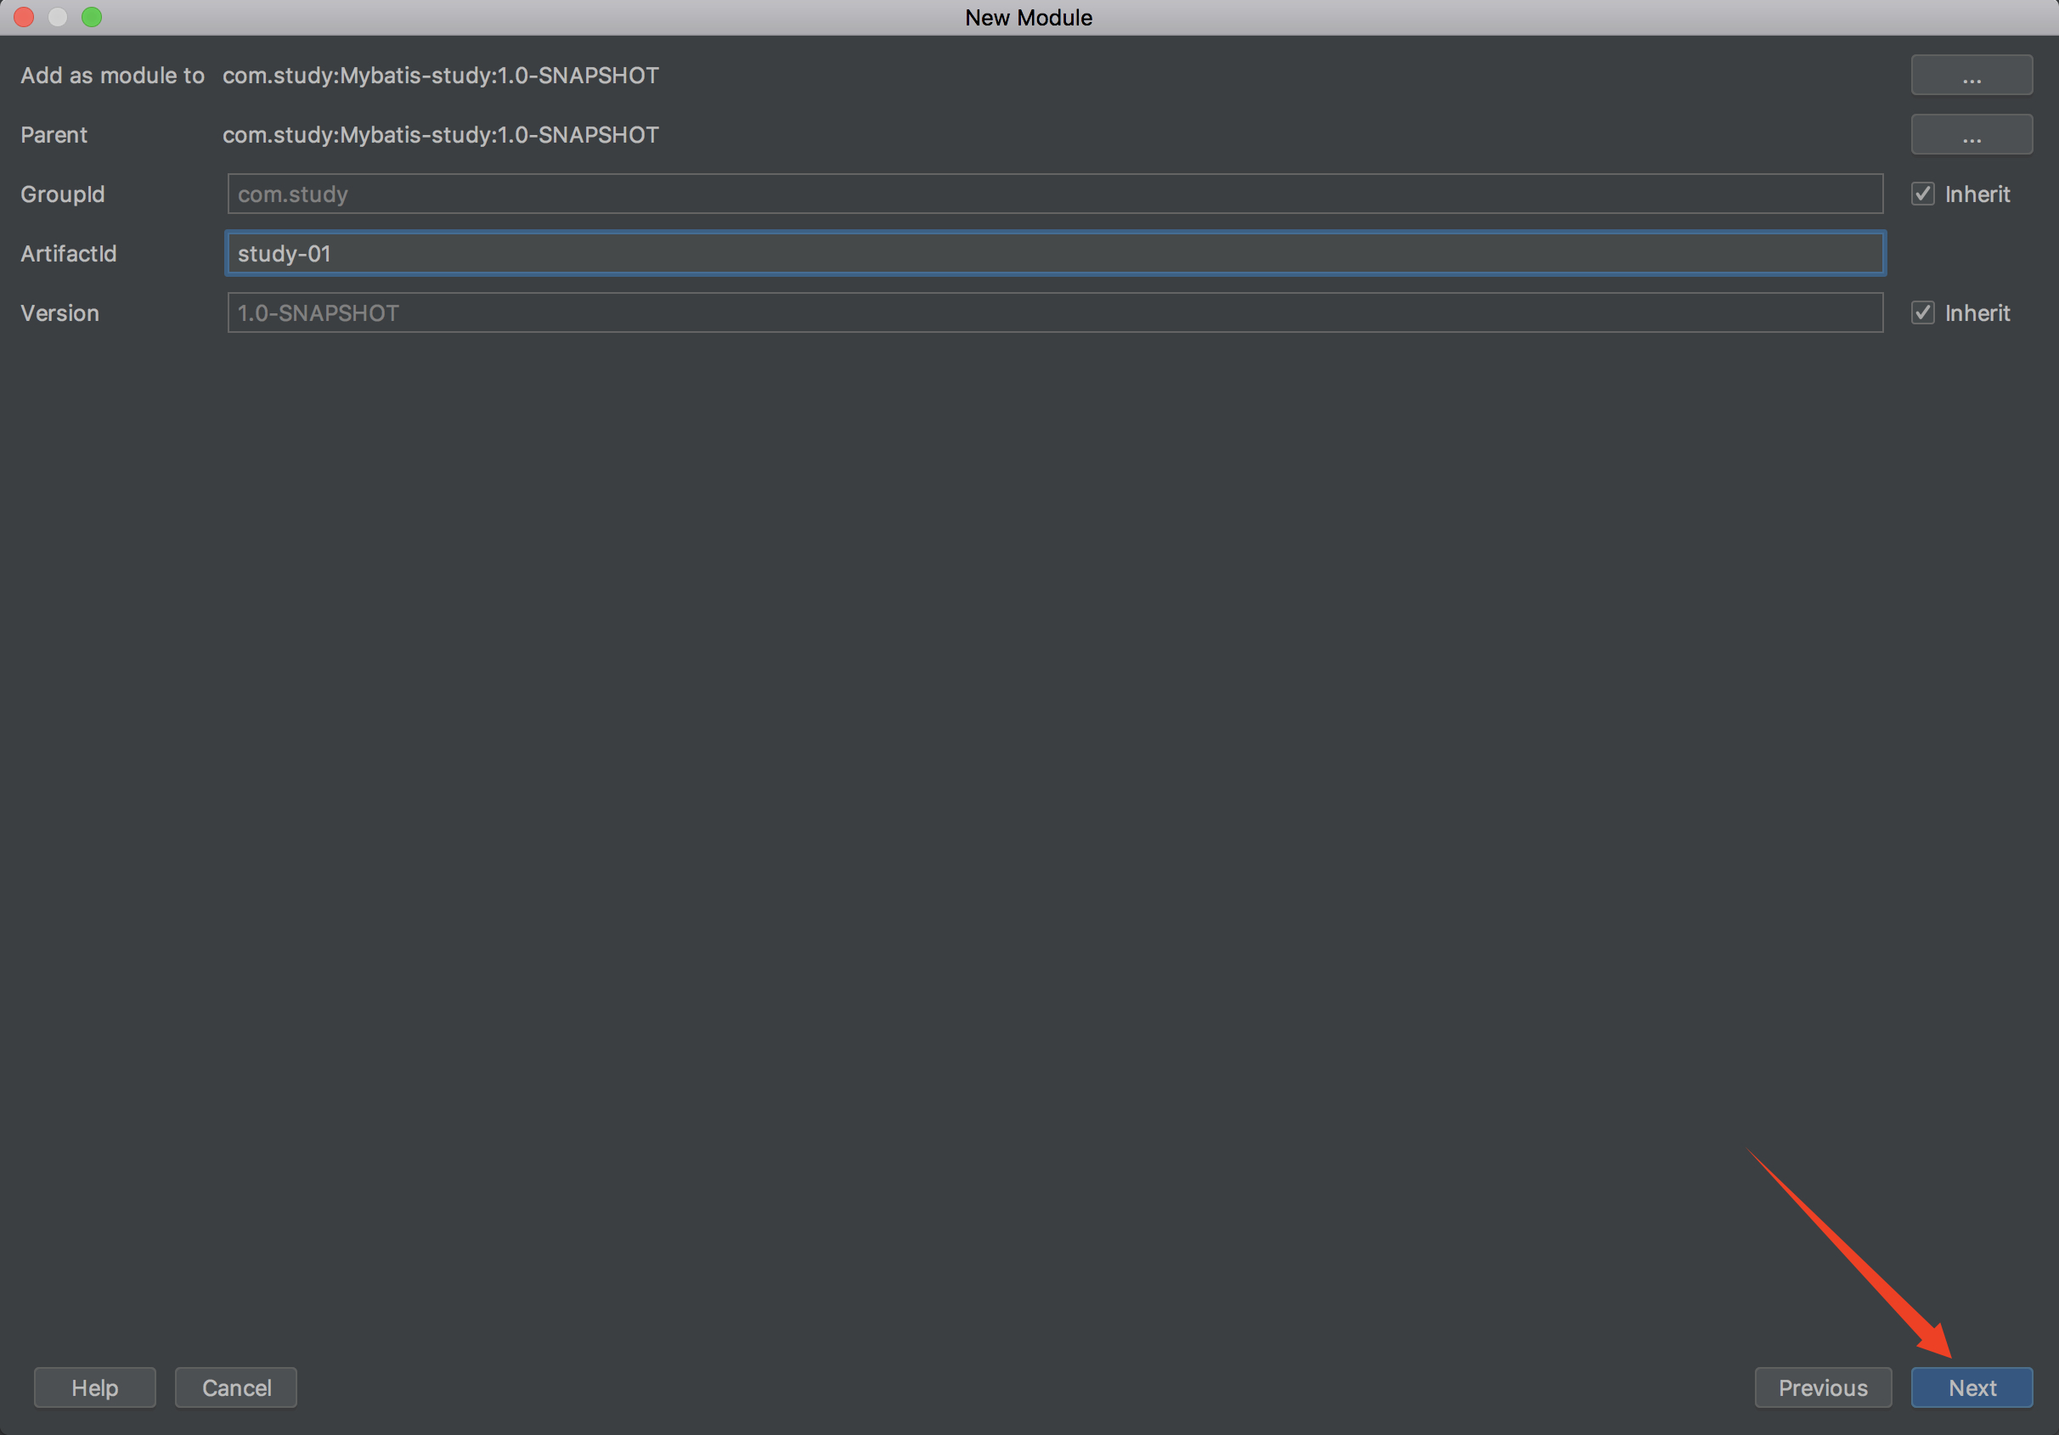Viewport: 2059px width, 1435px height.
Task: Click the Inherit label beside Version
Action: pos(1977,312)
